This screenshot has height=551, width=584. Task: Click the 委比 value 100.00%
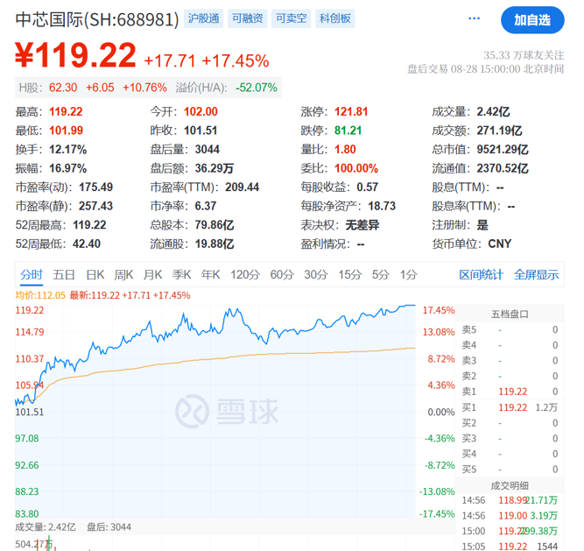[x=356, y=168]
